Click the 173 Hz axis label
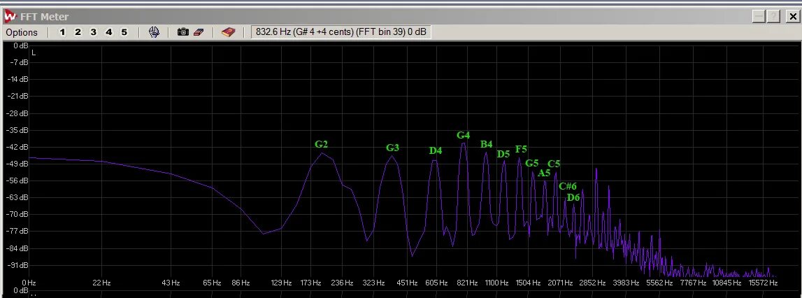 click(310, 283)
